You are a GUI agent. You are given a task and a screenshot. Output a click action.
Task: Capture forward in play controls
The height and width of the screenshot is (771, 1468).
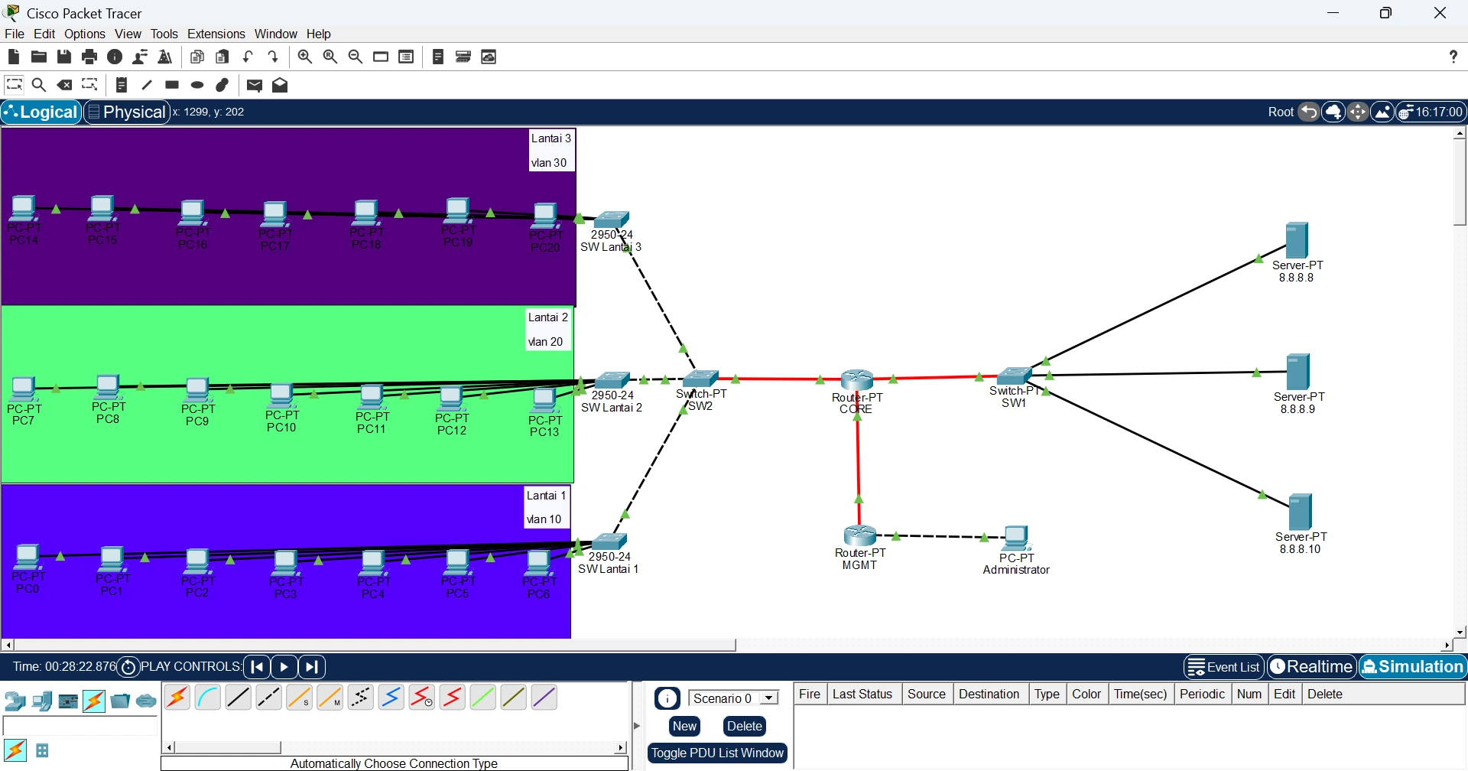tap(312, 667)
